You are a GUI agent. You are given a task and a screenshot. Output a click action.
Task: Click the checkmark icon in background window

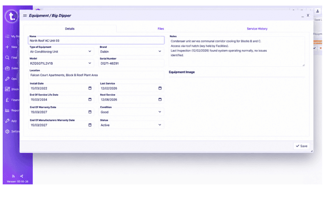pyautogui.click(x=315, y=48)
